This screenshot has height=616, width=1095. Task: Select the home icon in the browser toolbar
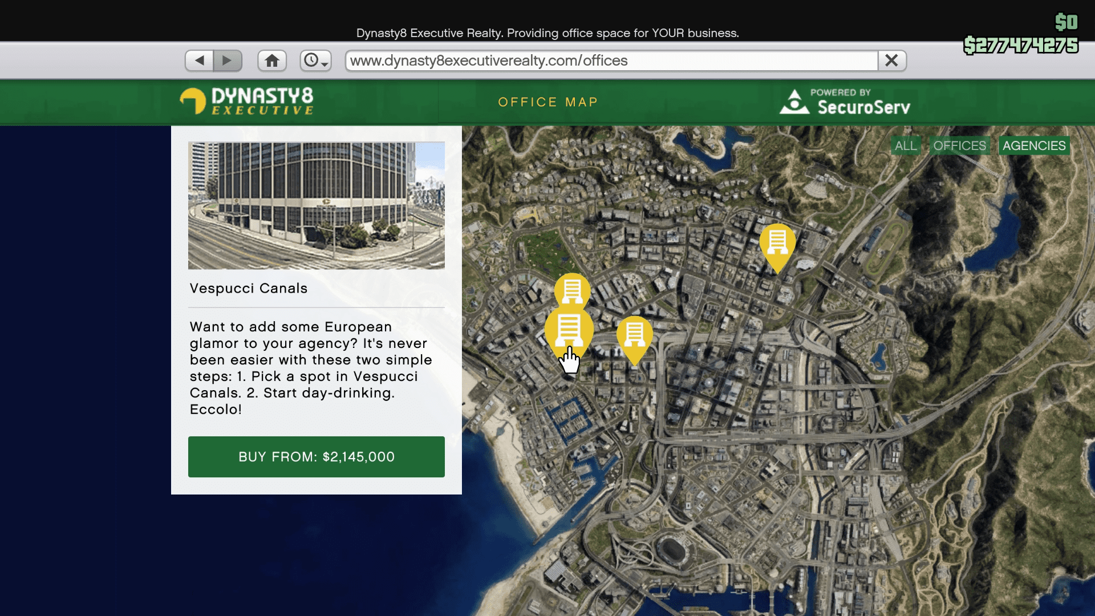click(x=272, y=60)
